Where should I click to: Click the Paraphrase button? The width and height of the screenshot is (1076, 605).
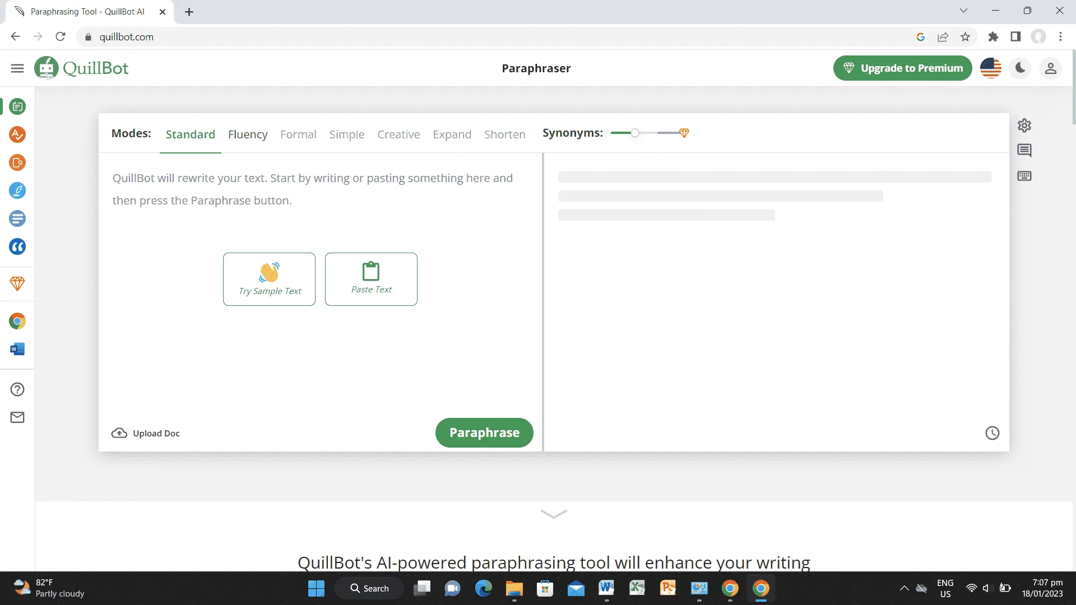[x=484, y=432]
